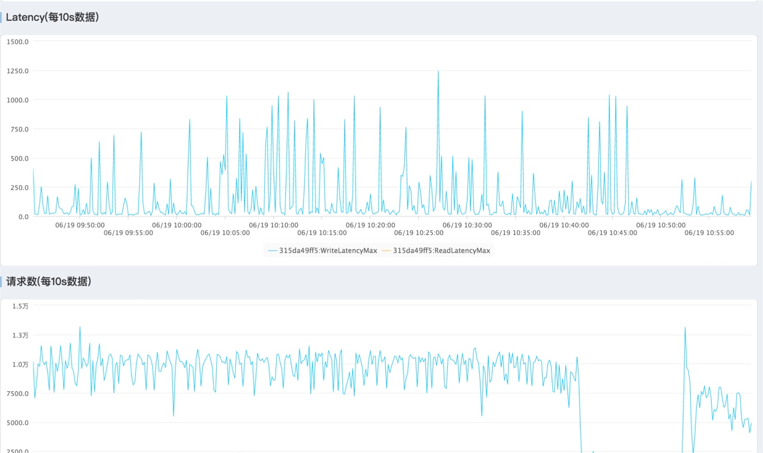Image resolution: width=763 pixels, height=453 pixels.
Task: Click the 06/19 09:50:00 axis label
Action: [x=80, y=225]
